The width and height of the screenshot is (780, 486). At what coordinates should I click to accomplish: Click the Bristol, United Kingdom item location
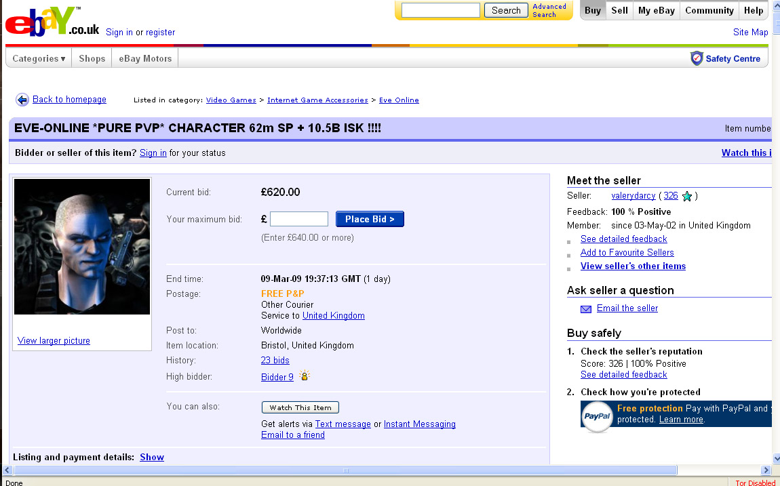click(307, 346)
